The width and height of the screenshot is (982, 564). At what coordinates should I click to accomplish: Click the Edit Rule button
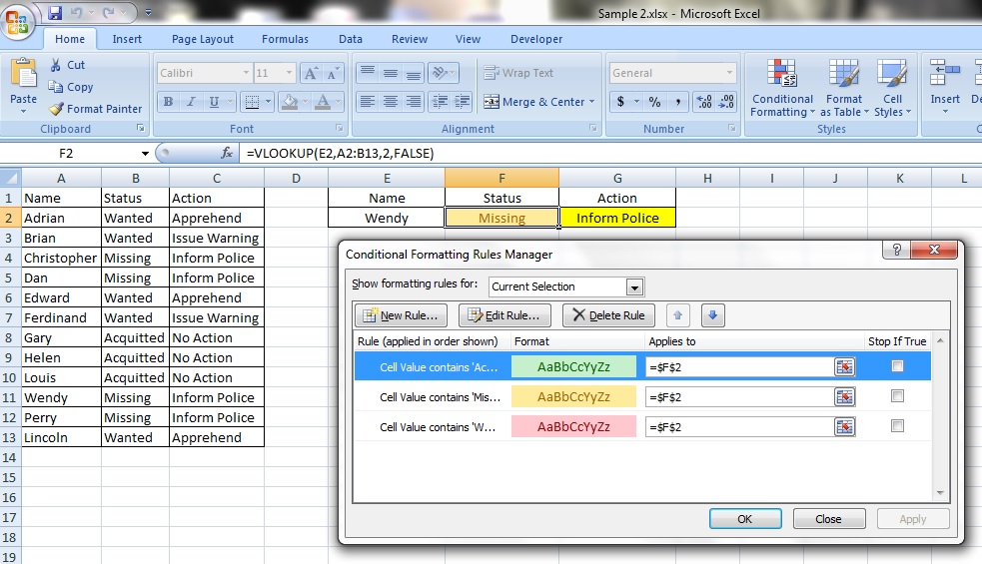point(505,315)
